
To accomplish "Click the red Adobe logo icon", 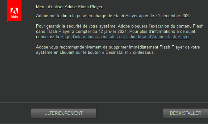I will click(14, 10).
